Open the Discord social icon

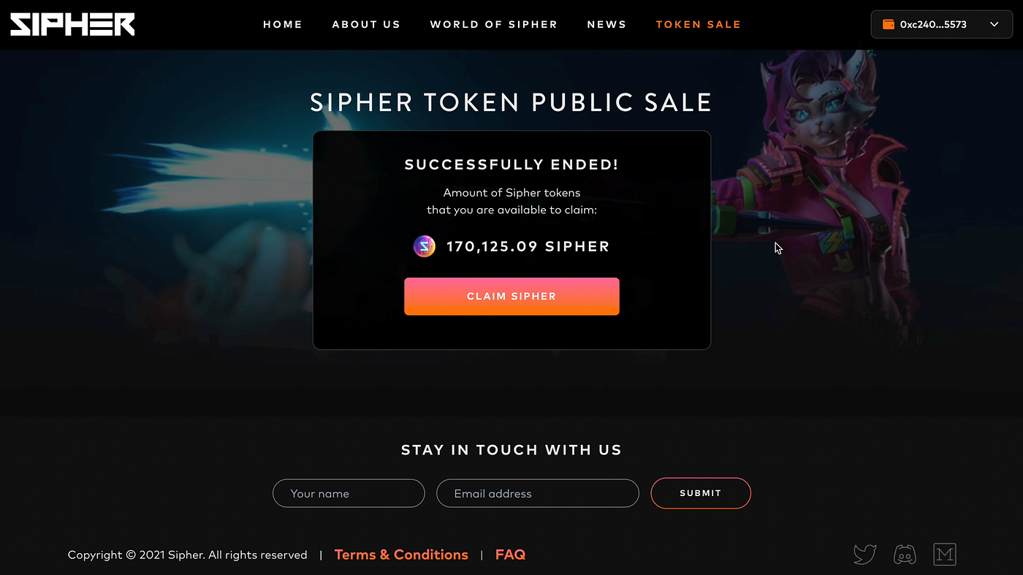coord(905,555)
